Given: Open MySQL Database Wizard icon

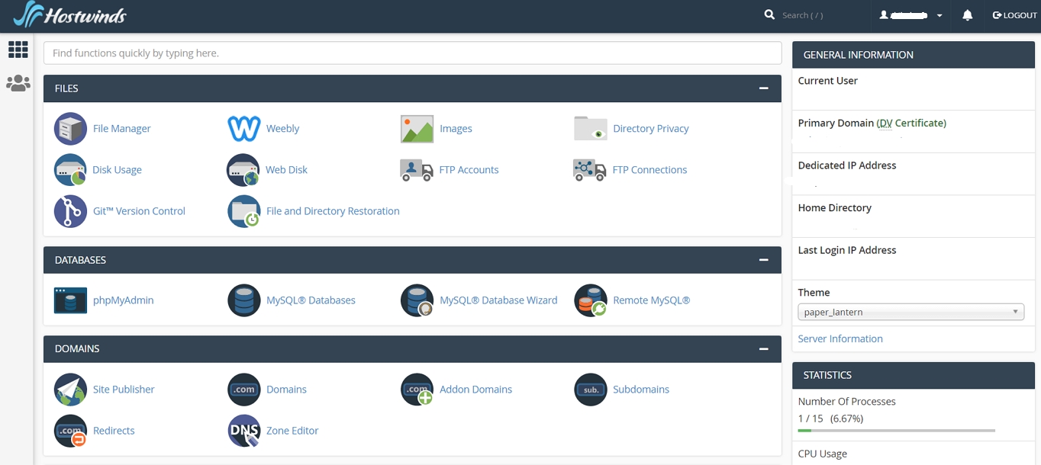Looking at the screenshot, I should click(x=417, y=300).
